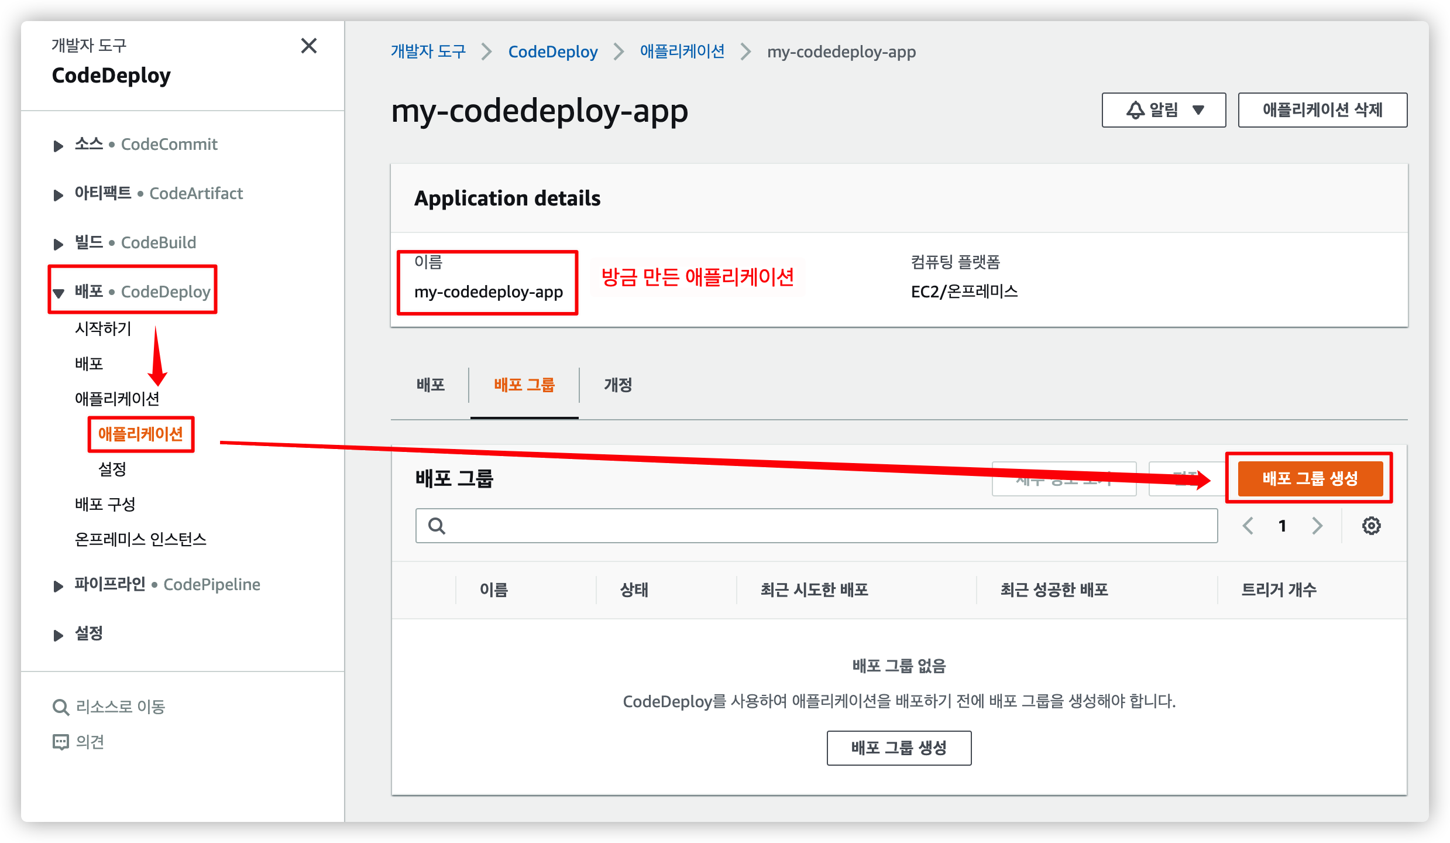Switch to the 개정 tab

coord(618,385)
